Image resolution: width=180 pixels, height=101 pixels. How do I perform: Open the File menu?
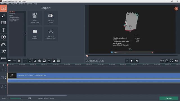(3, 4)
